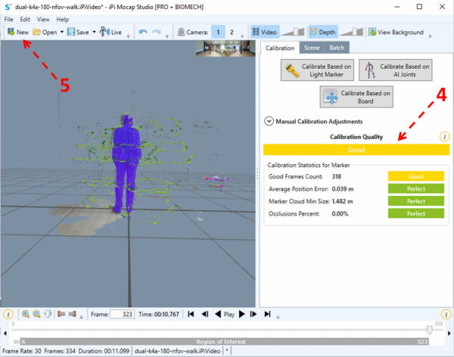This screenshot has height=357, width=454.
Task: Toggle the Depth display
Action: pyautogui.click(x=323, y=32)
